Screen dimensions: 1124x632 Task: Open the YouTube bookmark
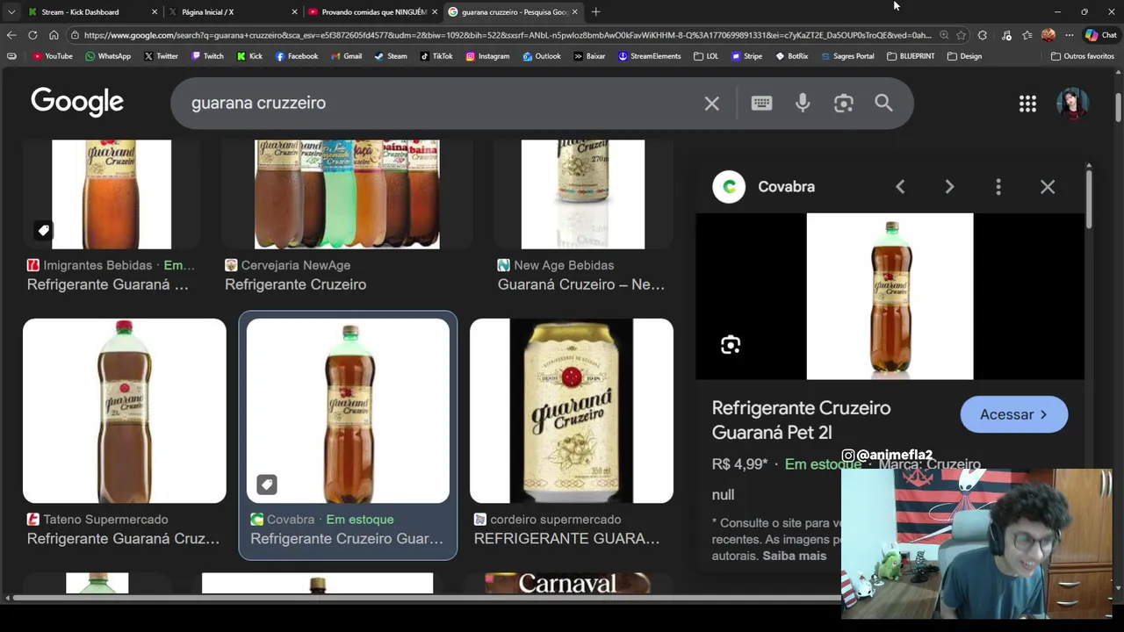point(53,56)
